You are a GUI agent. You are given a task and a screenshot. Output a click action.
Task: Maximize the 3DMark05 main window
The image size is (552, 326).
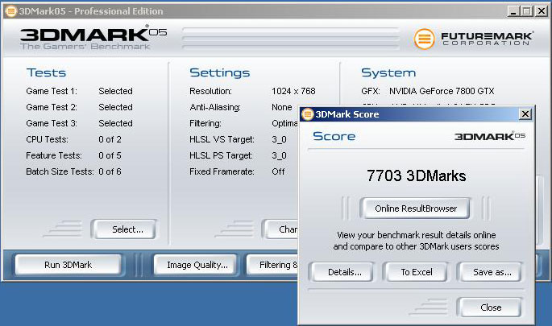coord(527,11)
